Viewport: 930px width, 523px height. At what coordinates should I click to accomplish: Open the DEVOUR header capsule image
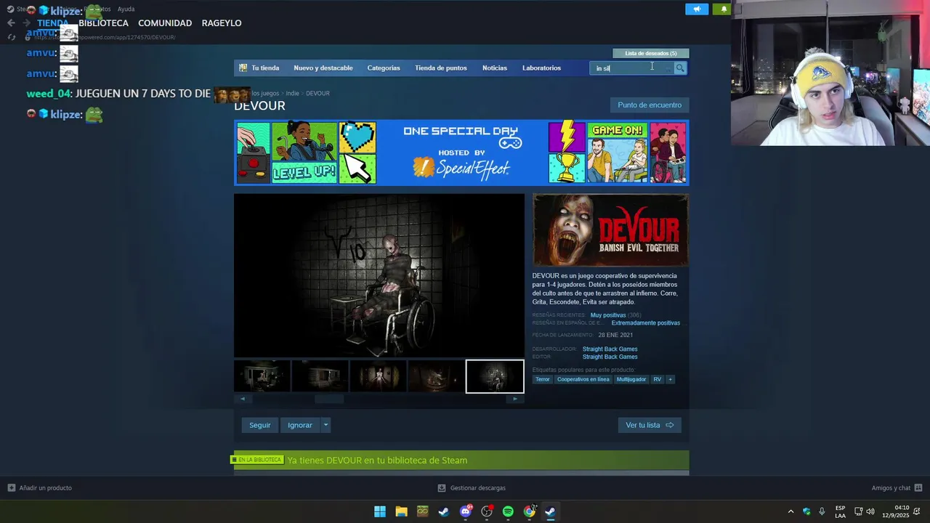(x=610, y=230)
